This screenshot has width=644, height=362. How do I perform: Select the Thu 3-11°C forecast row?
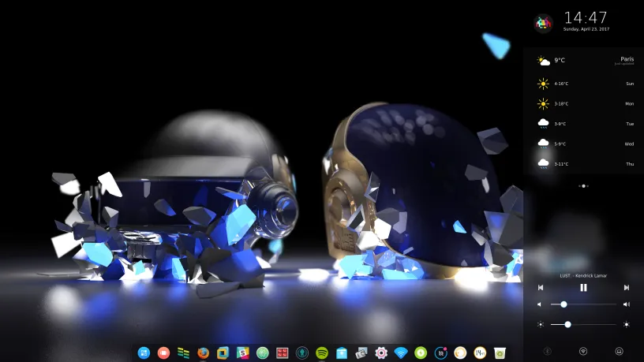click(585, 164)
